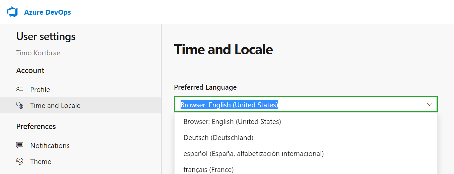
Task: Choose Browser: English (United States) from list
Action: click(232, 122)
